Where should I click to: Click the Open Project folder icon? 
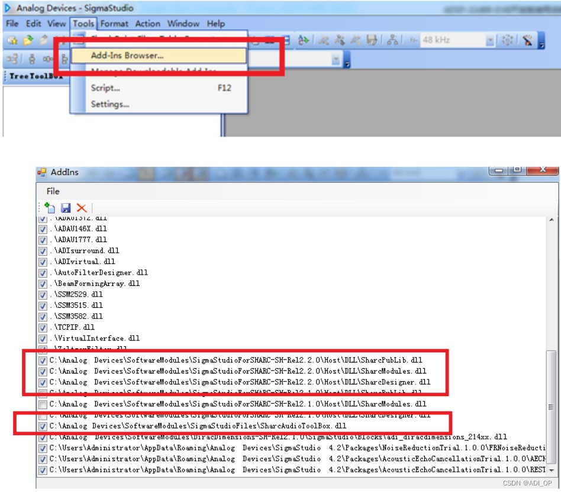click(28, 40)
